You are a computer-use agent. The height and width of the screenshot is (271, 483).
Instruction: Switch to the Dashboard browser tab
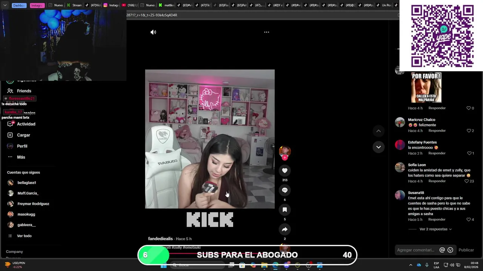pyautogui.click(x=19, y=5)
